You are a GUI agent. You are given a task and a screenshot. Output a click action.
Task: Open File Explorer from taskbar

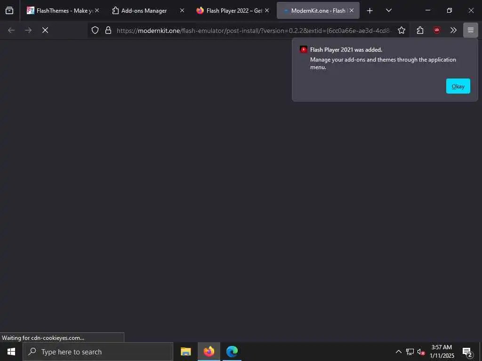click(185, 352)
